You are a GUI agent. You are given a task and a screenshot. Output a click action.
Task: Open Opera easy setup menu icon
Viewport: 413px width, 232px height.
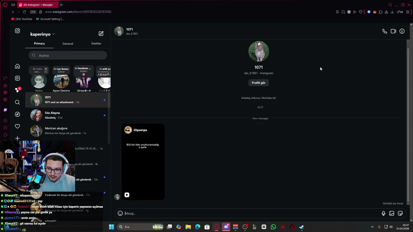[408, 12]
